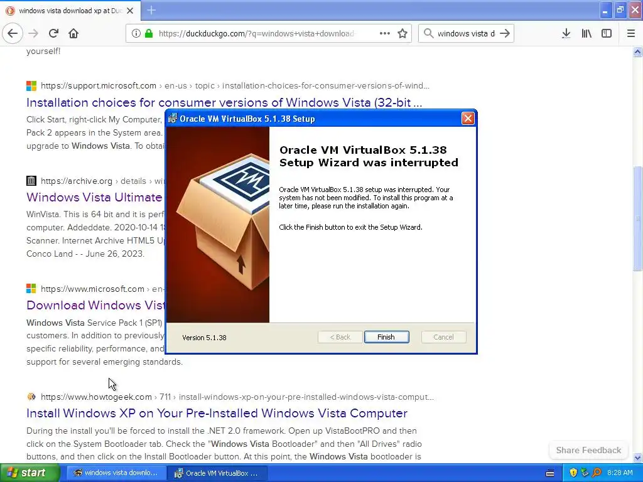The image size is (643, 482).
Task: Open the Downloads arrow icon
Action: coord(566,33)
